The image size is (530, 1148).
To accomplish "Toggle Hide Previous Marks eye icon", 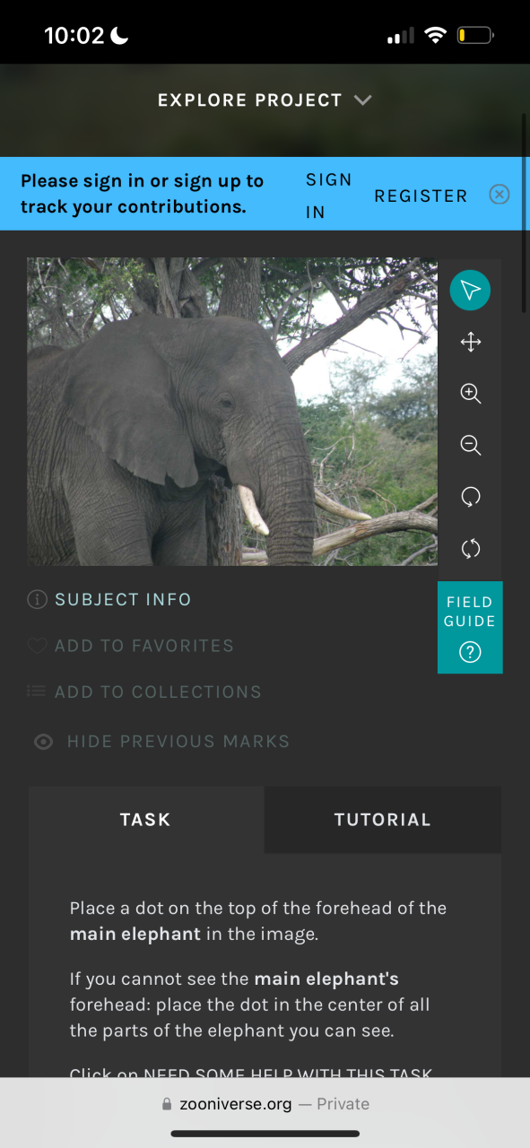I will point(43,742).
